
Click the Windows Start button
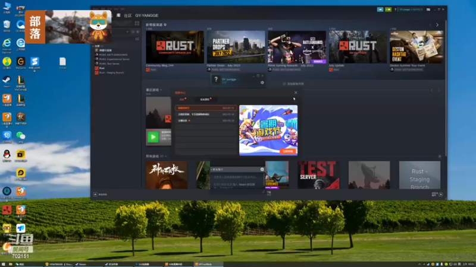point(4,264)
